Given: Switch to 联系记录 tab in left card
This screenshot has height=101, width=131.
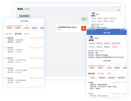Looking at the screenshot, I should tap(9, 34).
